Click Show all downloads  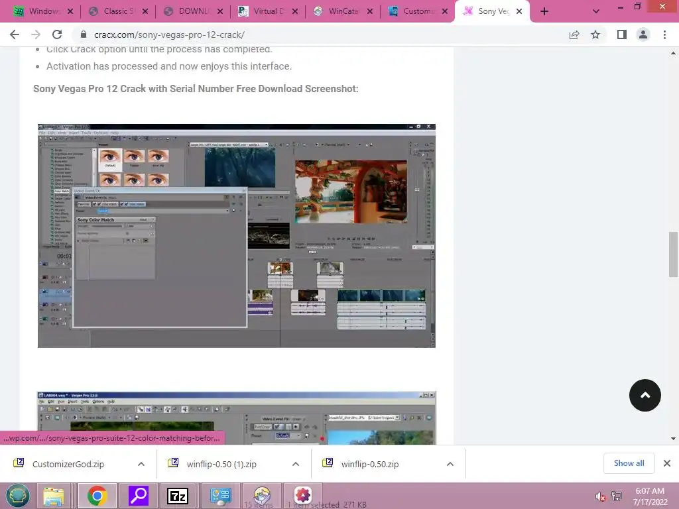tap(629, 463)
